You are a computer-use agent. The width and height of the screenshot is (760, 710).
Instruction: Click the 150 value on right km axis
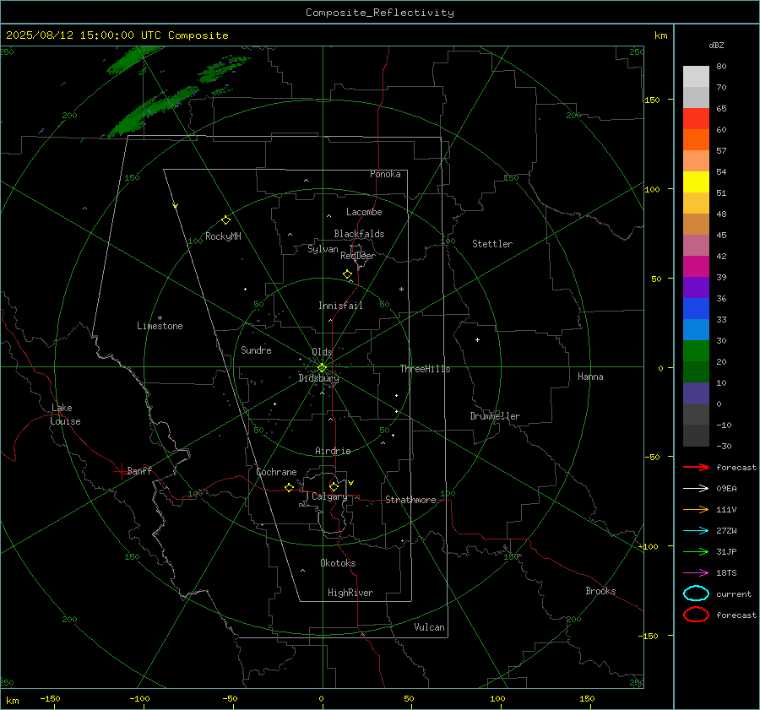[653, 100]
